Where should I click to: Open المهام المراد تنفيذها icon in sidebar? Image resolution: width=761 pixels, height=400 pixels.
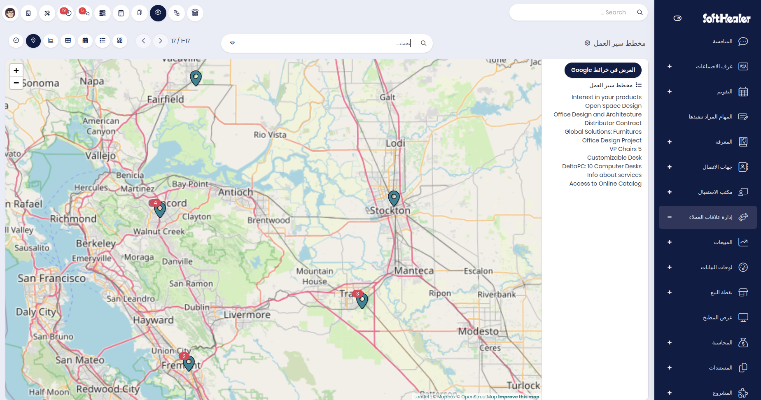coord(743,116)
